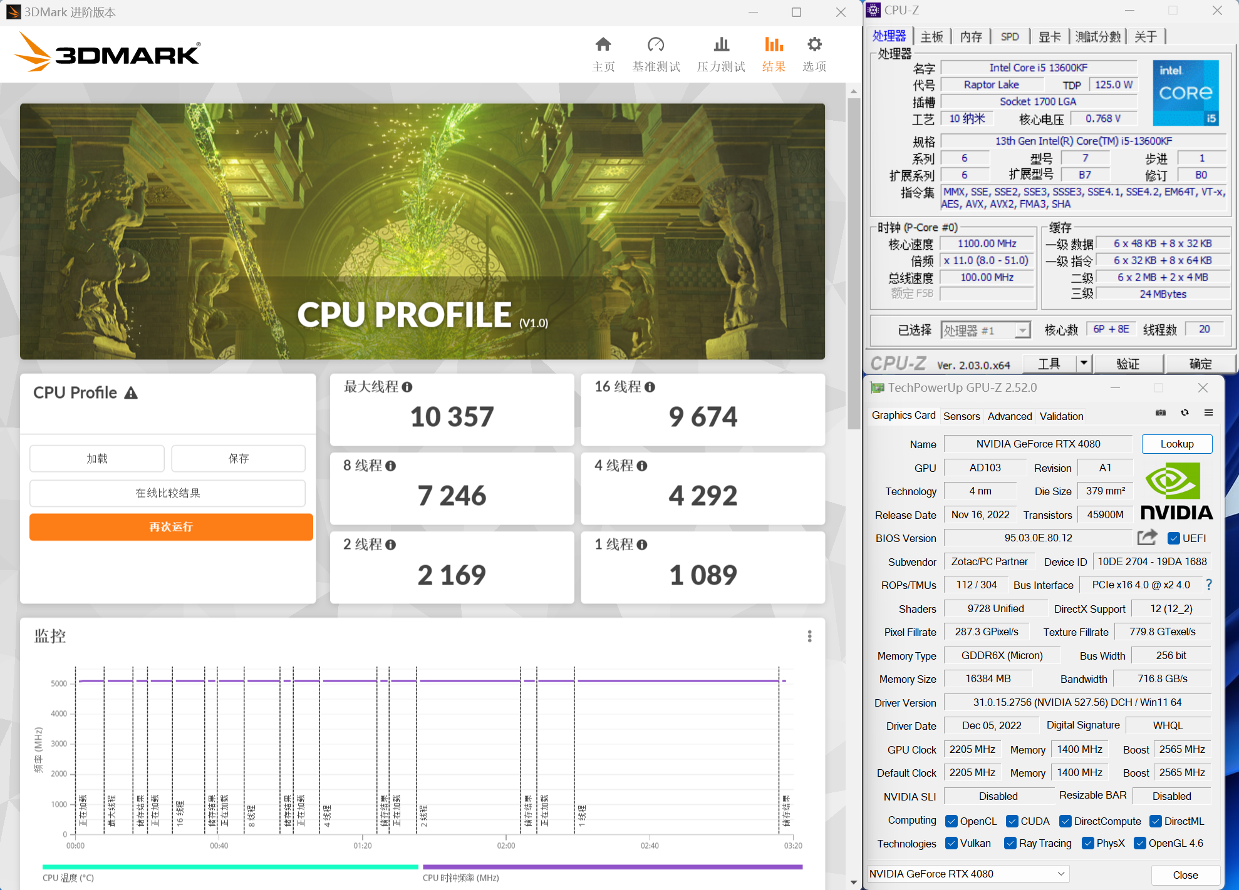Click the Lookup button in GPU-Z
This screenshot has width=1239, height=890.
[1176, 443]
